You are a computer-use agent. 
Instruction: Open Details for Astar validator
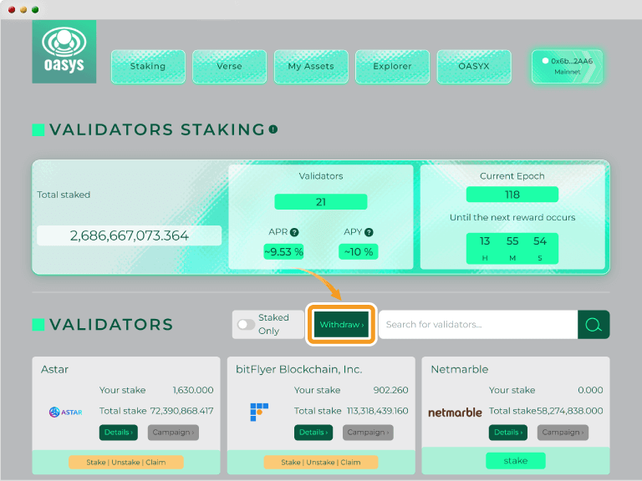119,433
